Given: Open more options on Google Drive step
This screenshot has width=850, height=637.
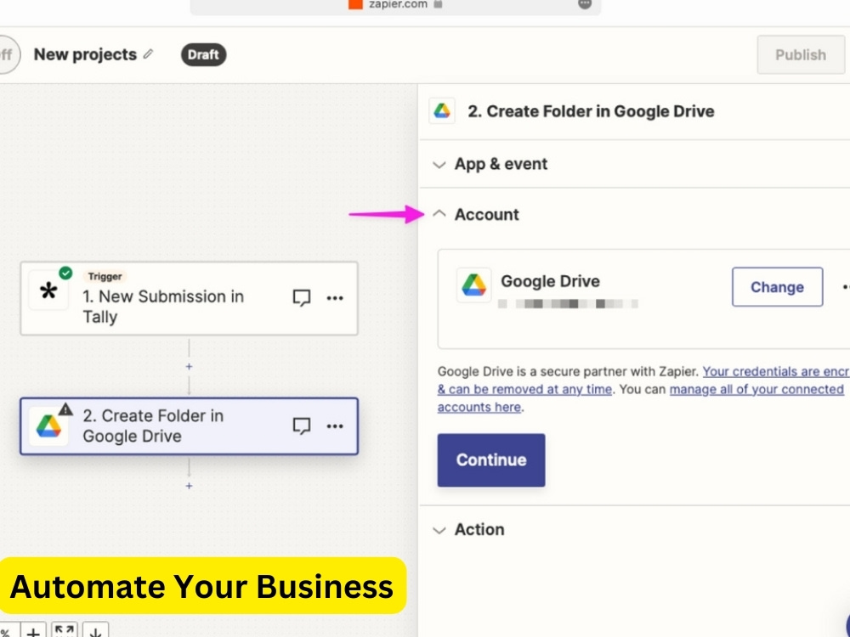Looking at the screenshot, I should (335, 426).
